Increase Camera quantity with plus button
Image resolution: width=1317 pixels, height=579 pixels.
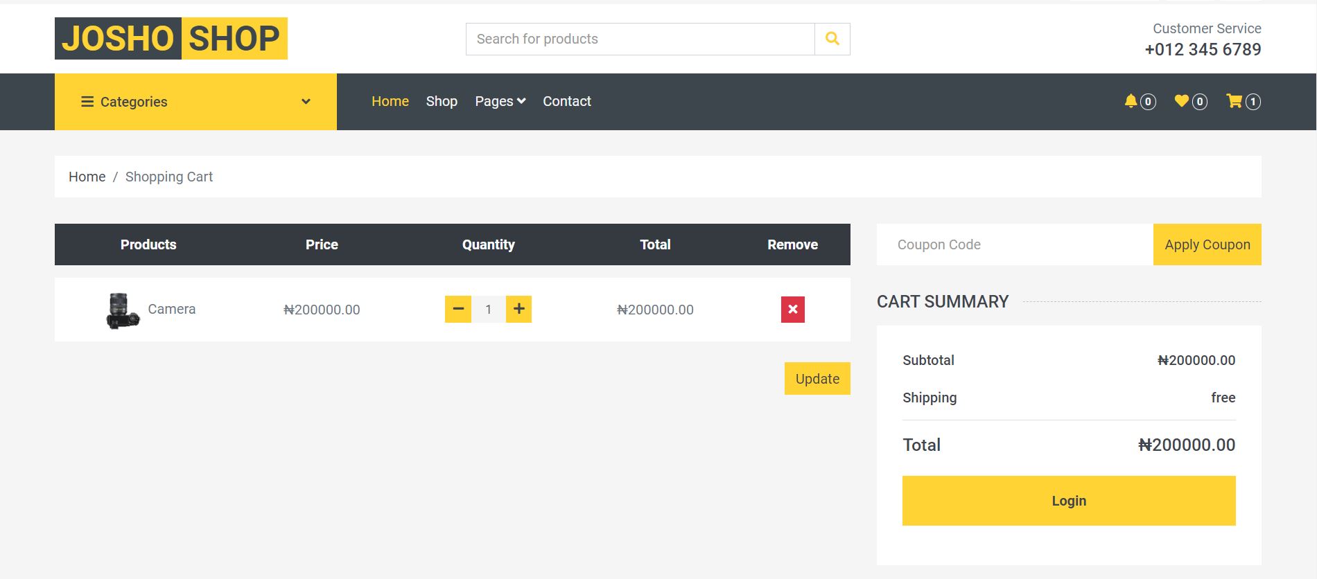pyautogui.click(x=518, y=309)
